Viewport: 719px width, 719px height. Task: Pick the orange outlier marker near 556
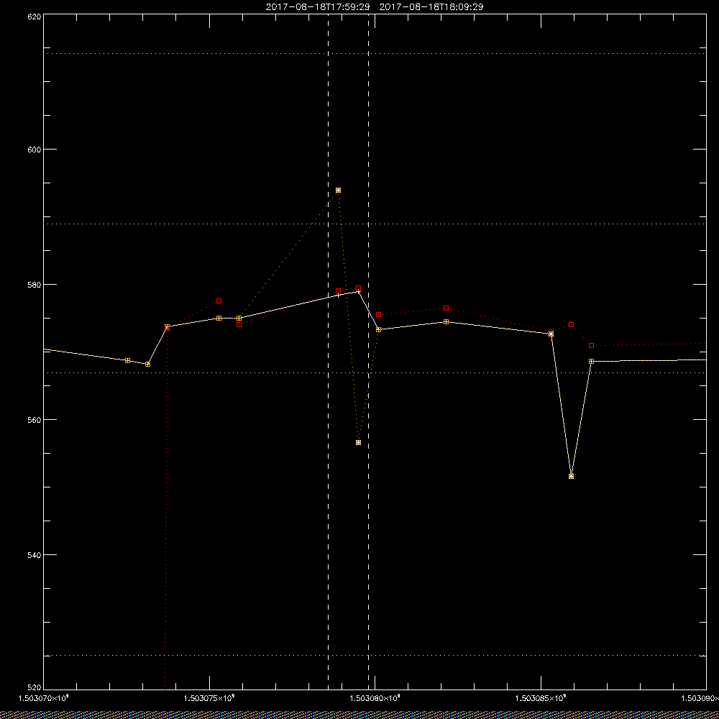pos(359,442)
